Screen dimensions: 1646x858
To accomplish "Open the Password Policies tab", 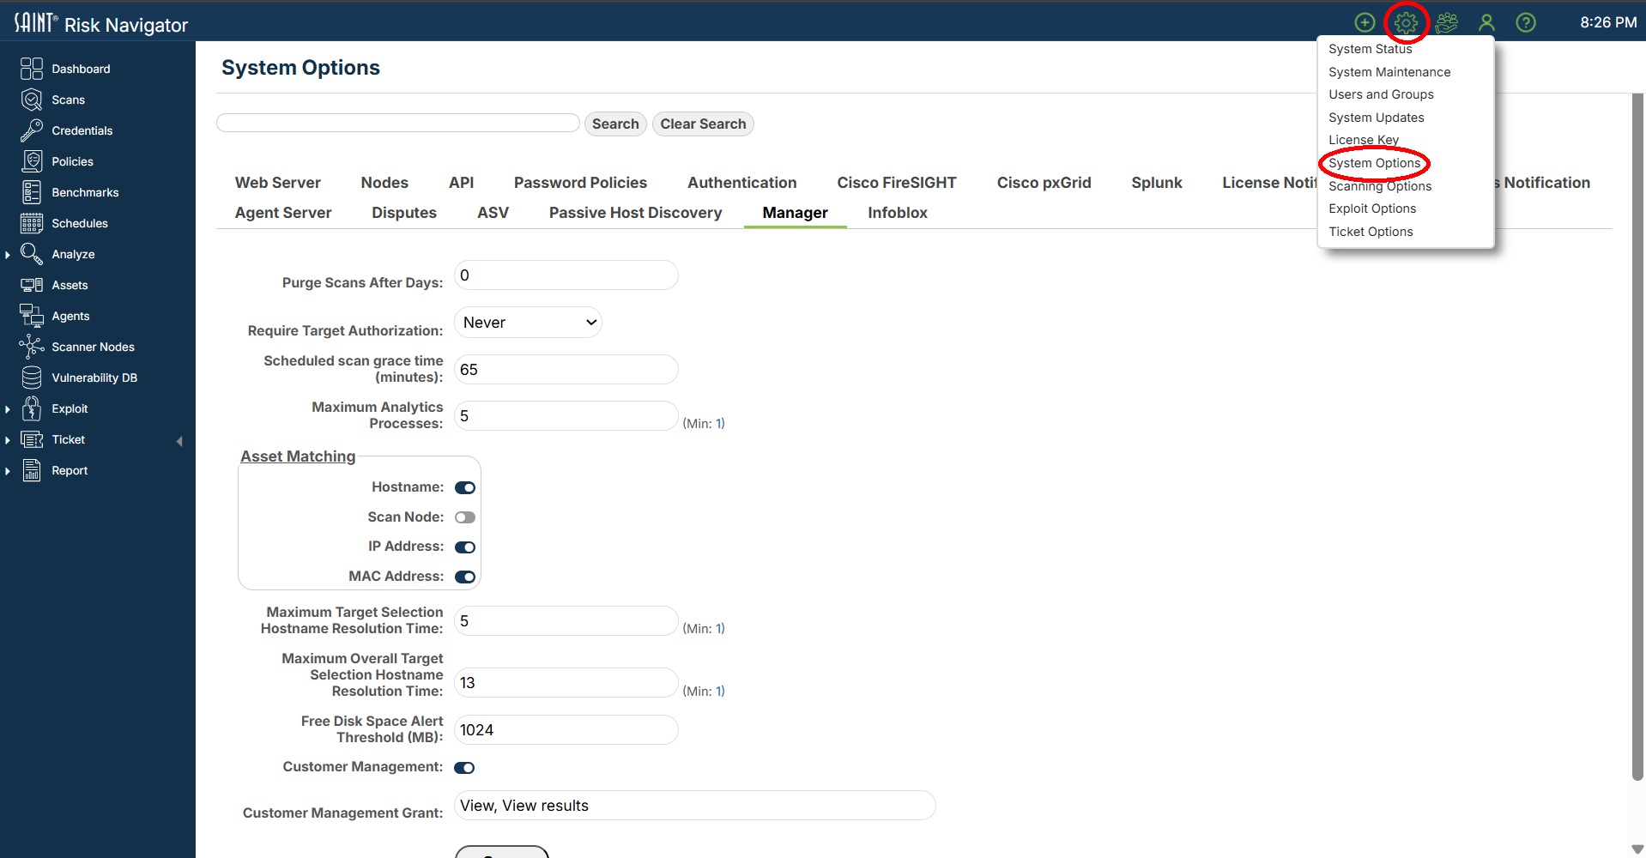I will (x=580, y=183).
